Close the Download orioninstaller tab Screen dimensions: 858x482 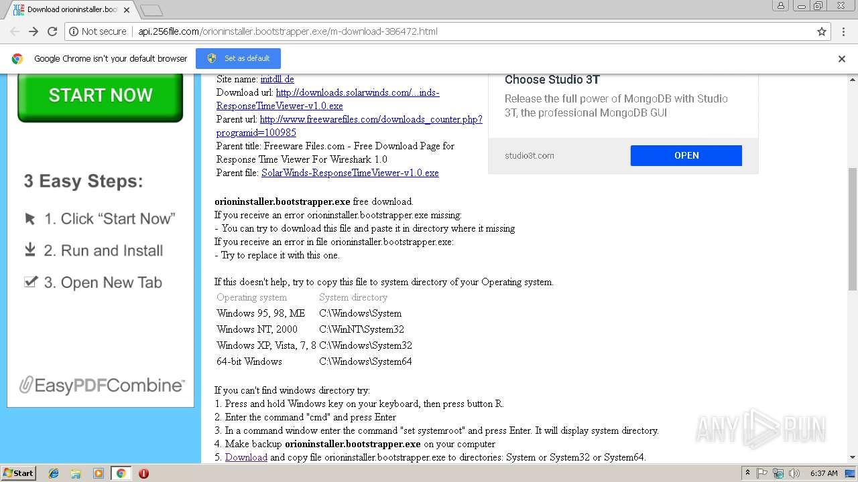tap(127, 10)
